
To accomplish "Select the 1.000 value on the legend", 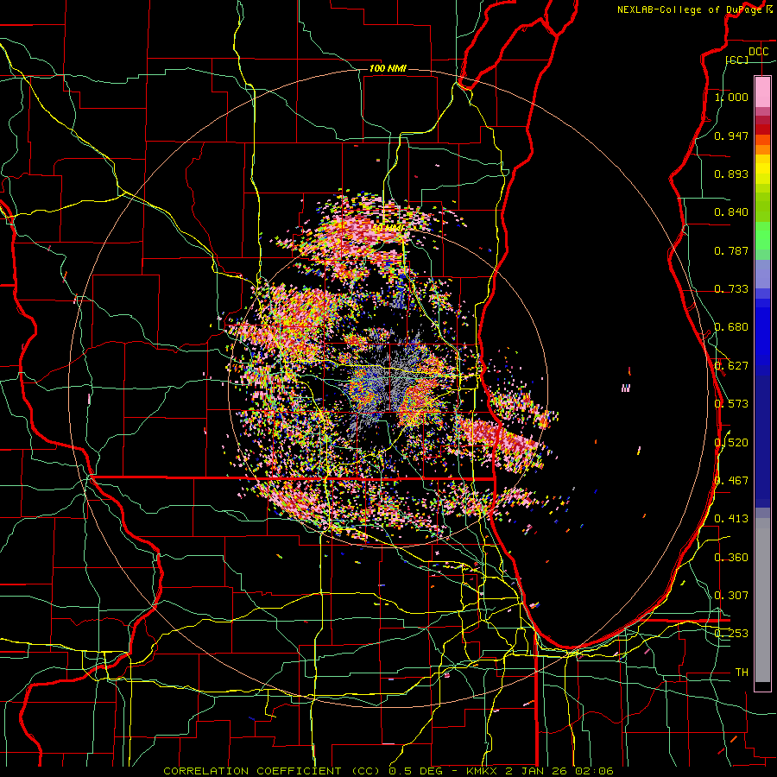I will [x=731, y=98].
